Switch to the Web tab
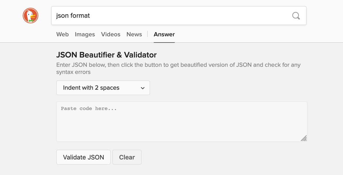The height and width of the screenshot is (175, 343). point(62,34)
